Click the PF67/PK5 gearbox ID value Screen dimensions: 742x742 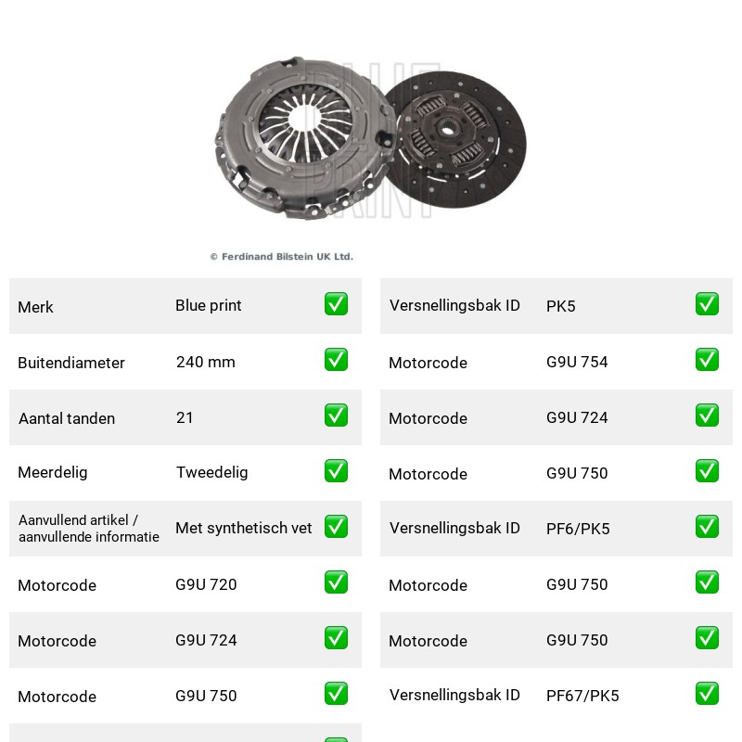582,696
